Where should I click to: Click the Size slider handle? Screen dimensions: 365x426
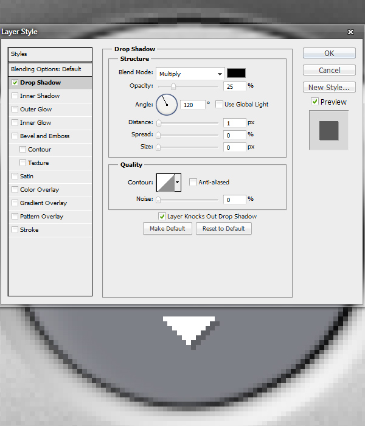(158, 147)
